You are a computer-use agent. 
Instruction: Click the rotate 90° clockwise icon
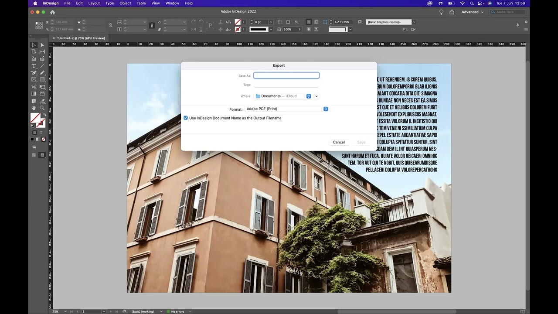click(x=193, y=22)
